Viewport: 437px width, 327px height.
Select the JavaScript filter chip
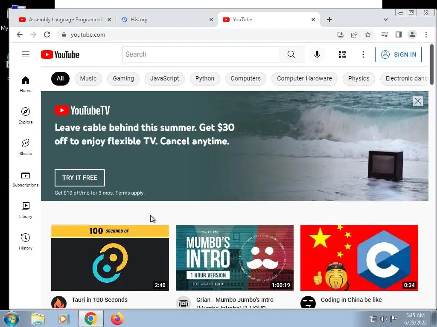(x=164, y=79)
